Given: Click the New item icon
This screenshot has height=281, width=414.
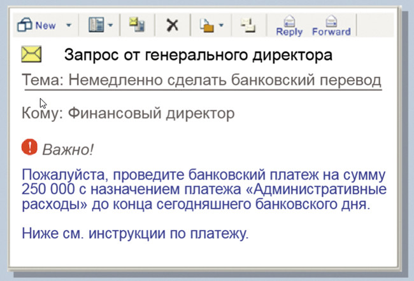Looking at the screenshot, I should (25, 25).
